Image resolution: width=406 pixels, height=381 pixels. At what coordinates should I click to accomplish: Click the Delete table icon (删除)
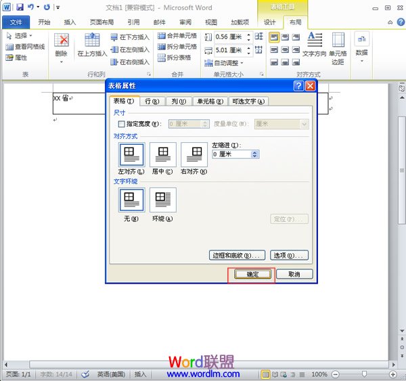tap(61, 40)
